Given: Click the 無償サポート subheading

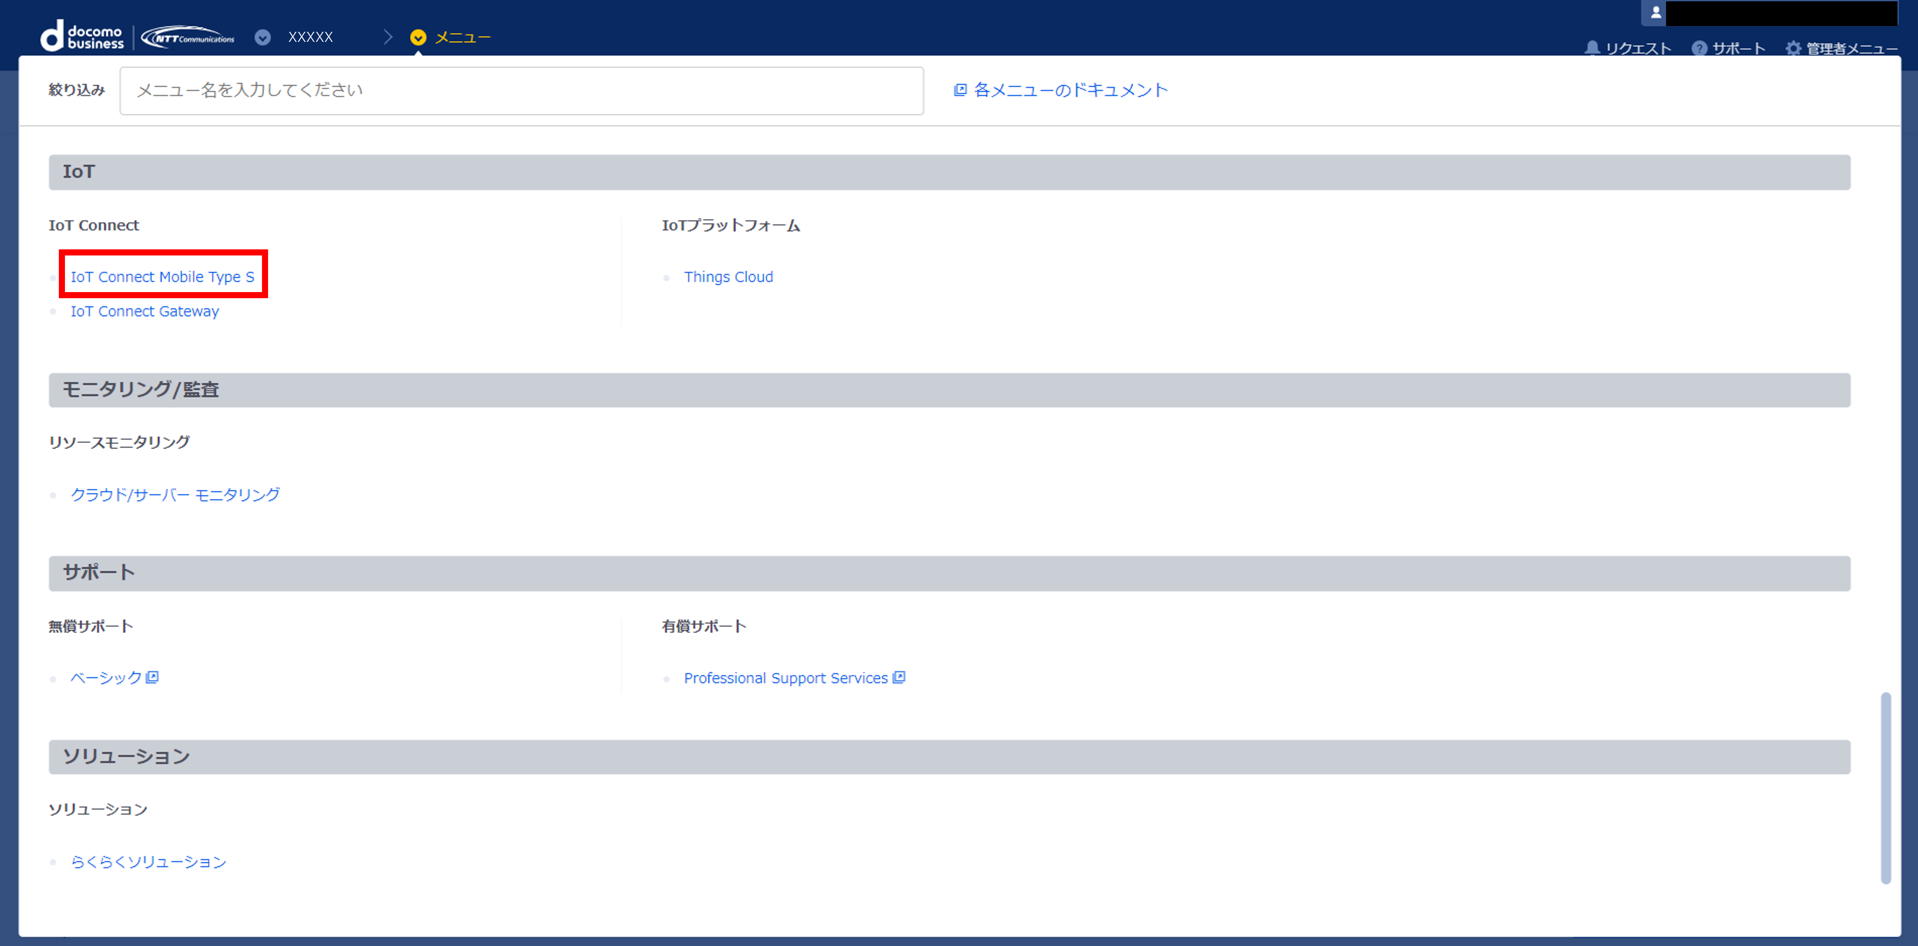Looking at the screenshot, I should click(91, 626).
